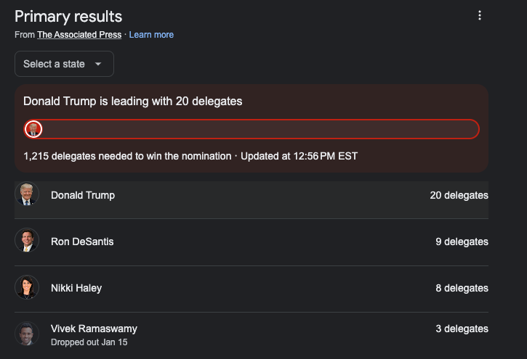Screen dimensions: 527x359
Task: Click the Primary results heading
Action: [68, 16]
